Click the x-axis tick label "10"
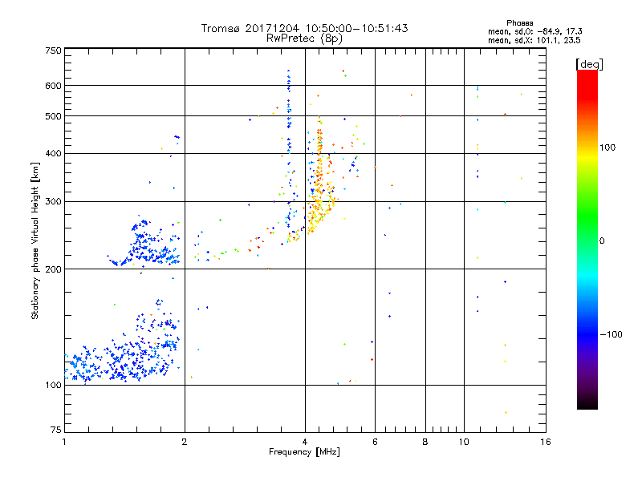Screen dimensions: 642x481 pos(464,442)
